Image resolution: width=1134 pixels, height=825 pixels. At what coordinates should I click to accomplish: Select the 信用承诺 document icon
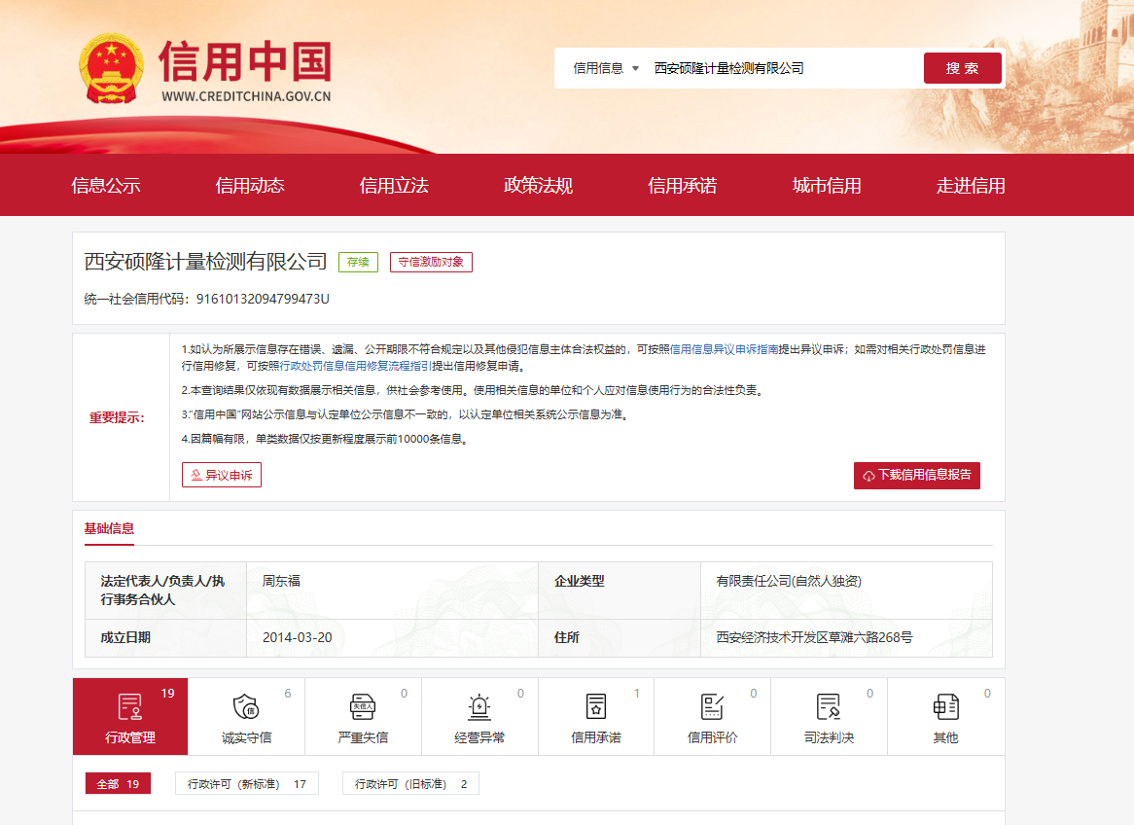(596, 707)
